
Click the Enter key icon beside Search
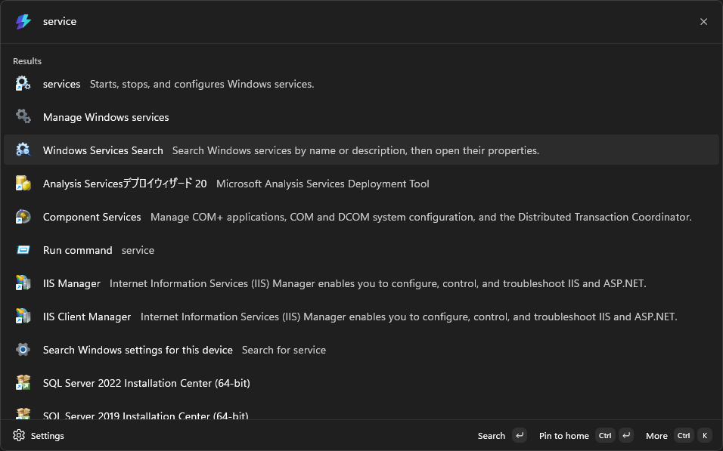coord(520,435)
